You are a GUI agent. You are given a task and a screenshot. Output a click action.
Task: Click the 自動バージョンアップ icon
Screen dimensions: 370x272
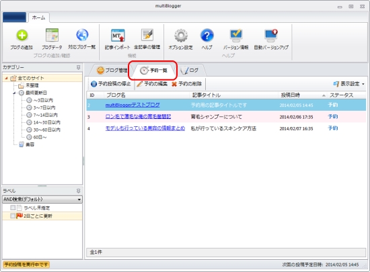(271, 36)
